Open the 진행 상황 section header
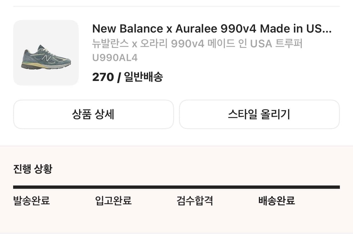 coord(32,169)
